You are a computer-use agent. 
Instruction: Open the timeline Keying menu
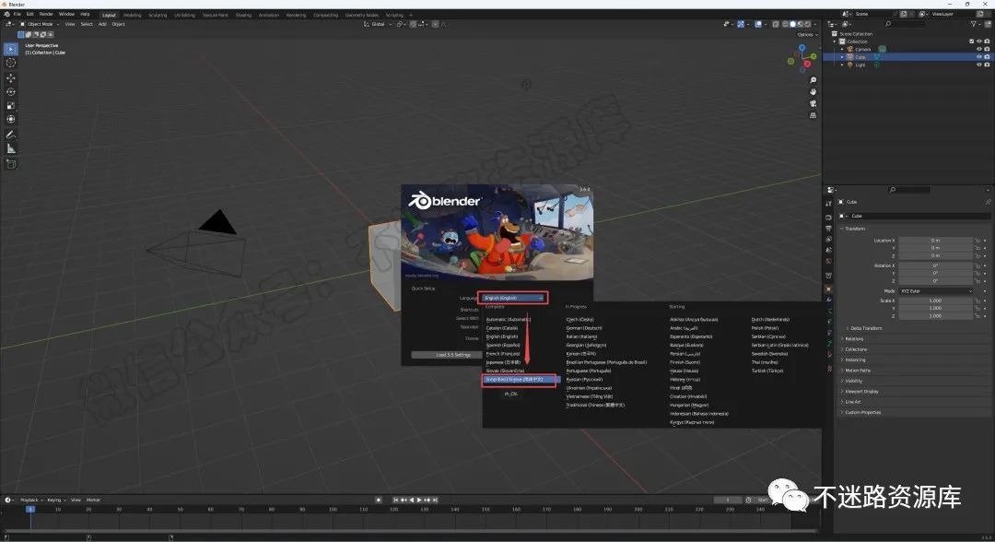click(55, 501)
